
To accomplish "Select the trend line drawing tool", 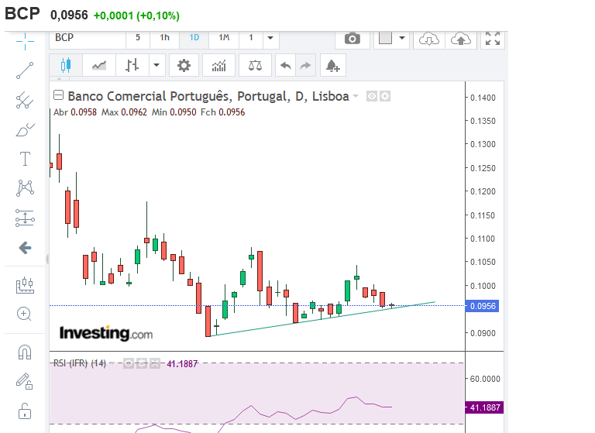I will pyautogui.click(x=25, y=71).
